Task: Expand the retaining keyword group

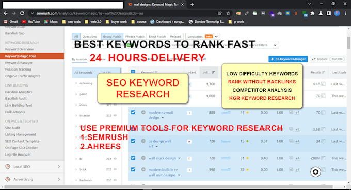Action: click(76, 83)
